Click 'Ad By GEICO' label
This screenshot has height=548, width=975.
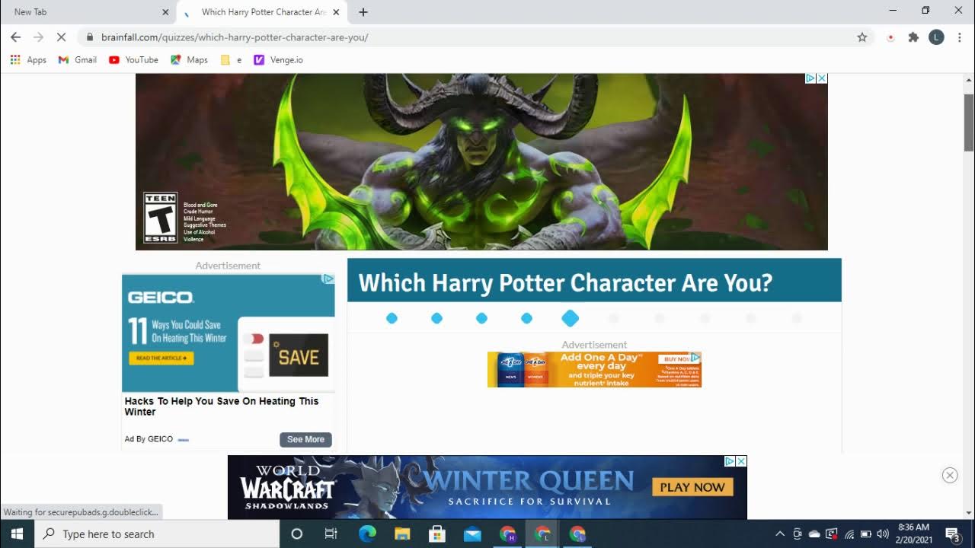tap(149, 439)
